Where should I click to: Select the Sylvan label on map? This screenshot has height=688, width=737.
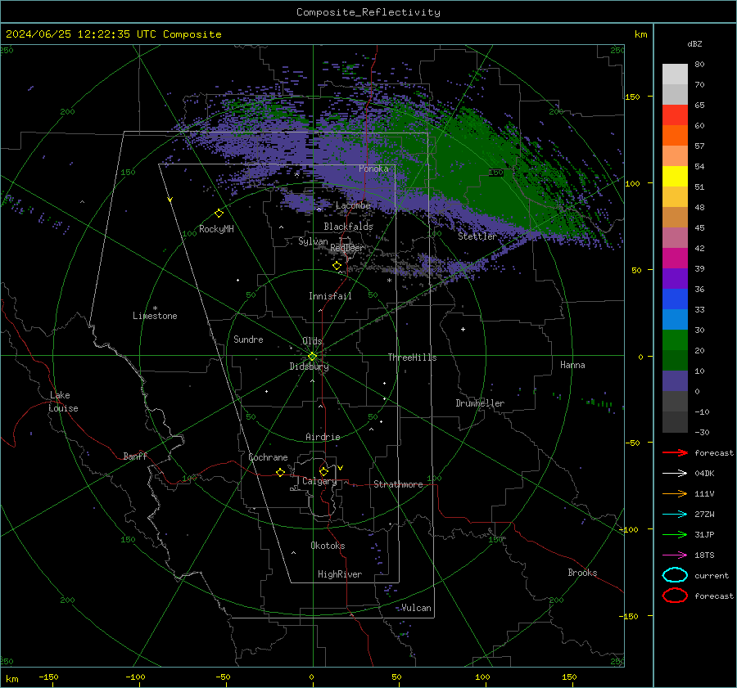click(313, 241)
